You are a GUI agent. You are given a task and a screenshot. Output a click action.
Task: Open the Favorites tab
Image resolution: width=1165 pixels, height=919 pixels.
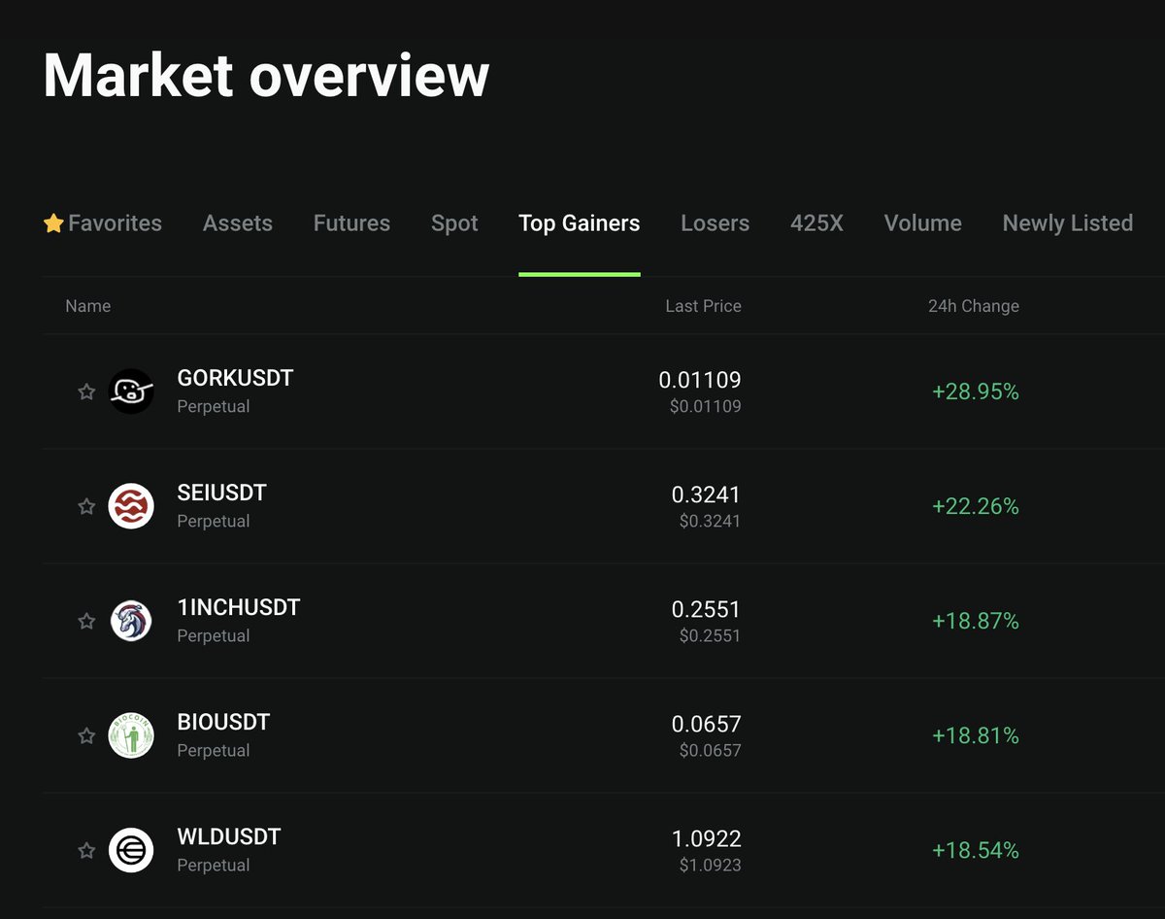coord(103,223)
